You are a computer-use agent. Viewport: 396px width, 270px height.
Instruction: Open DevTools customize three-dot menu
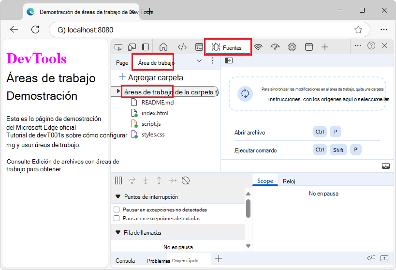(x=358, y=46)
